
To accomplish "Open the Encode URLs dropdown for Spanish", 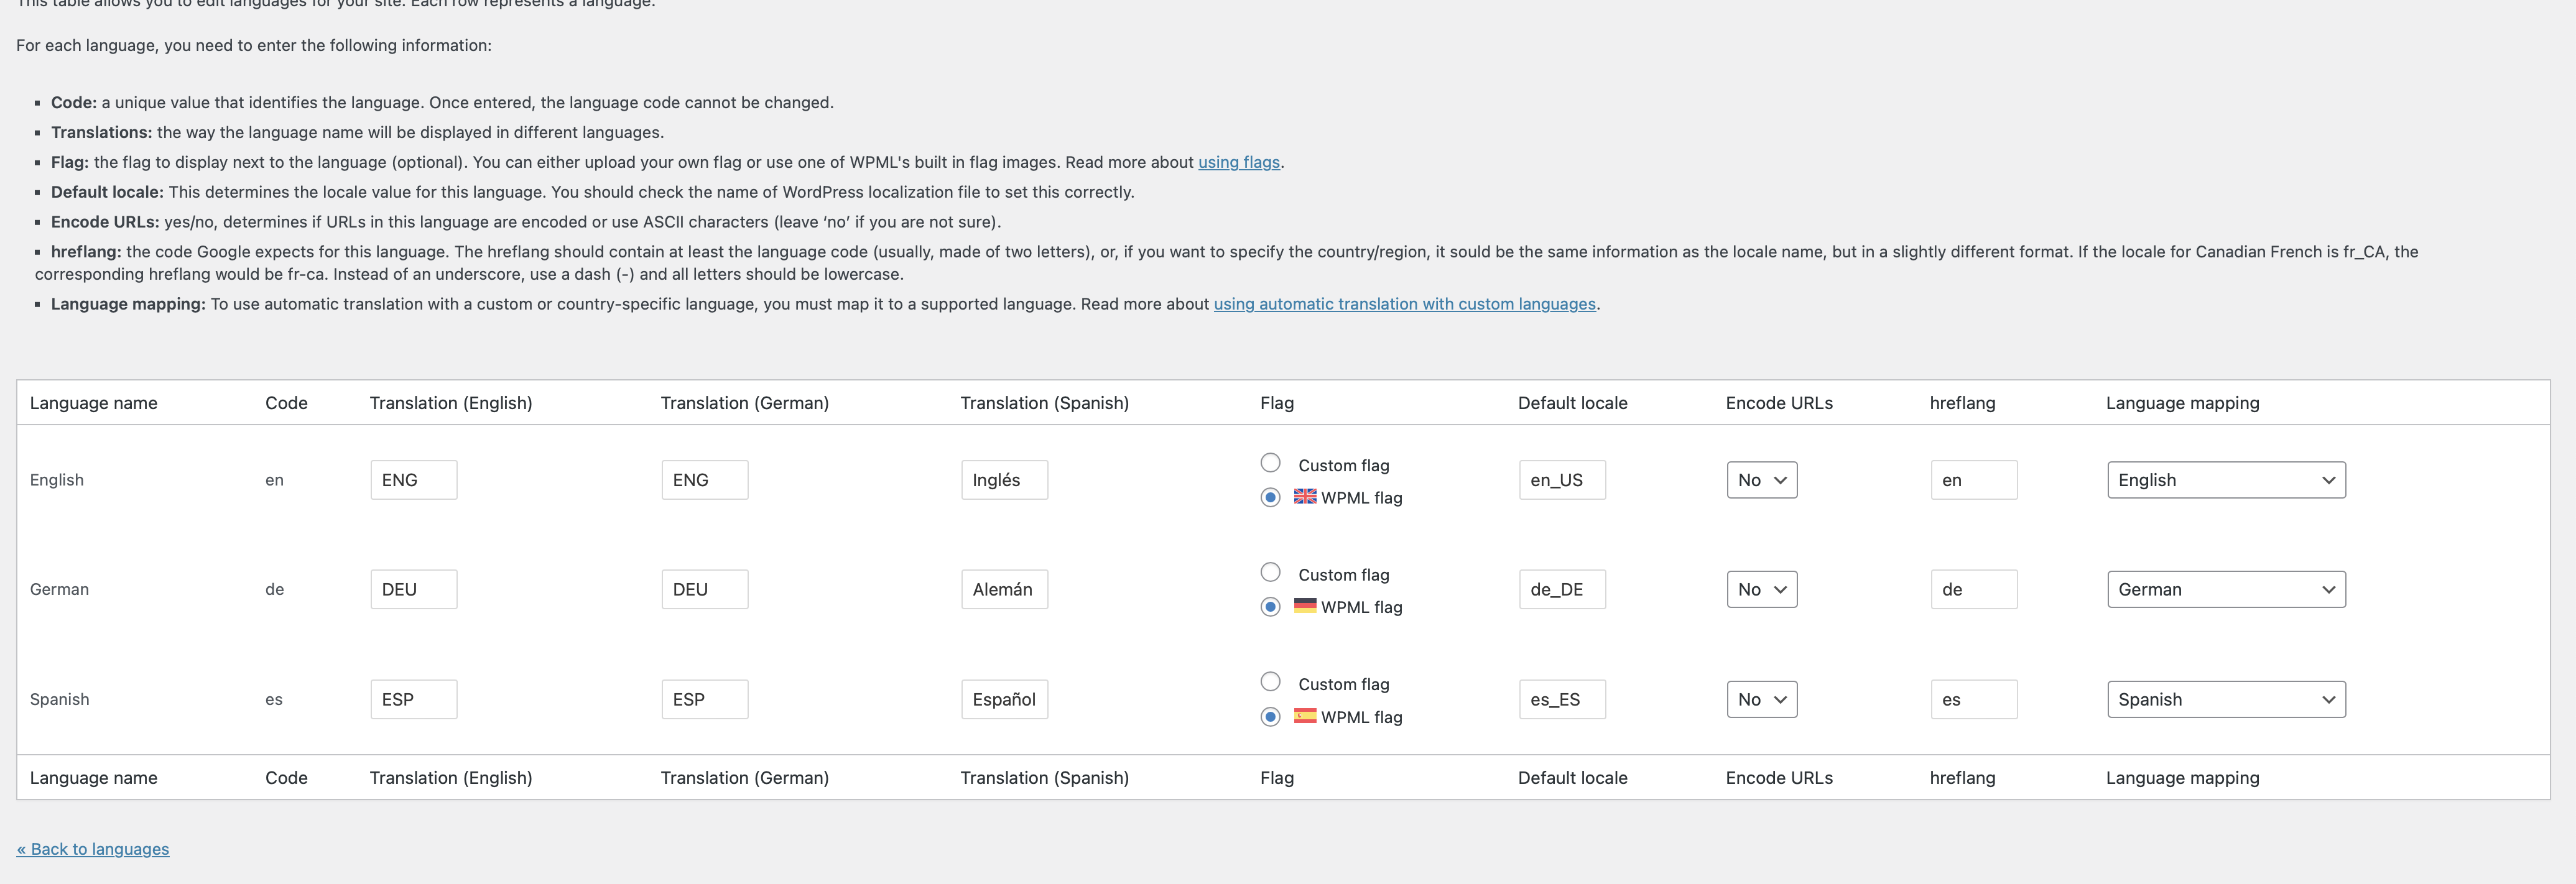I will [1761, 699].
